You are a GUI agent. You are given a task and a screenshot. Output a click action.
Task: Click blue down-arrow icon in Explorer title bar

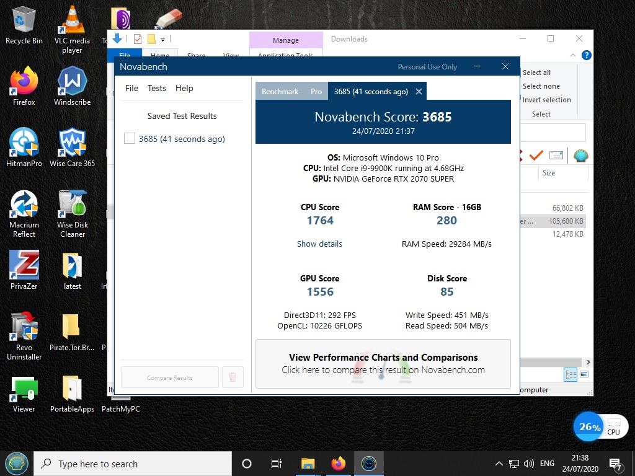tap(117, 38)
